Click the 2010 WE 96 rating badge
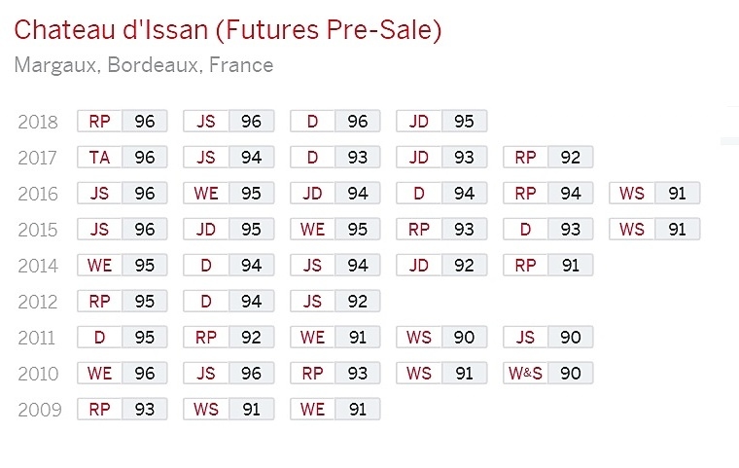The width and height of the screenshot is (739, 468). [123, 374]
